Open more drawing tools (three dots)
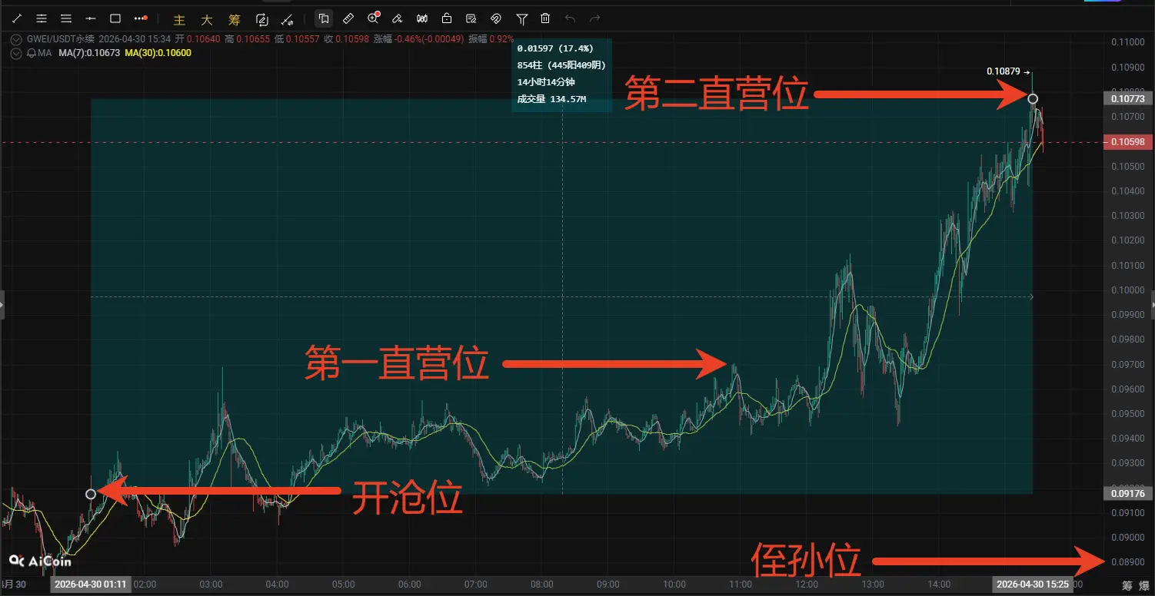The image size is (1155, 596). tap(140, 18)
